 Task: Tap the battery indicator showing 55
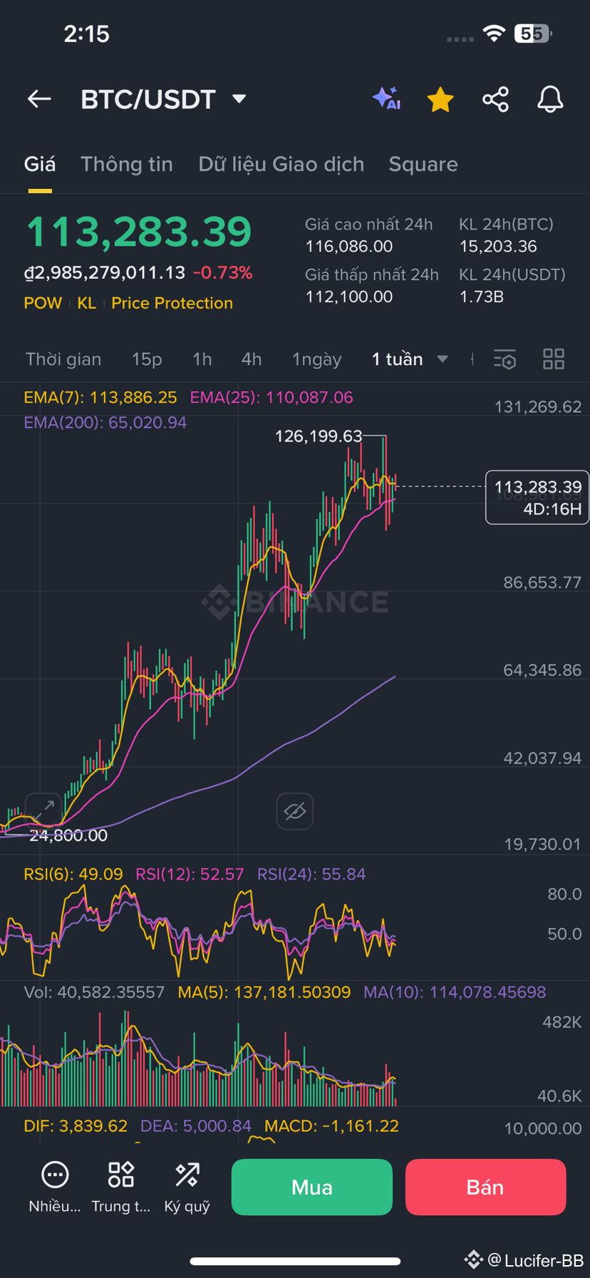[533, 33]
